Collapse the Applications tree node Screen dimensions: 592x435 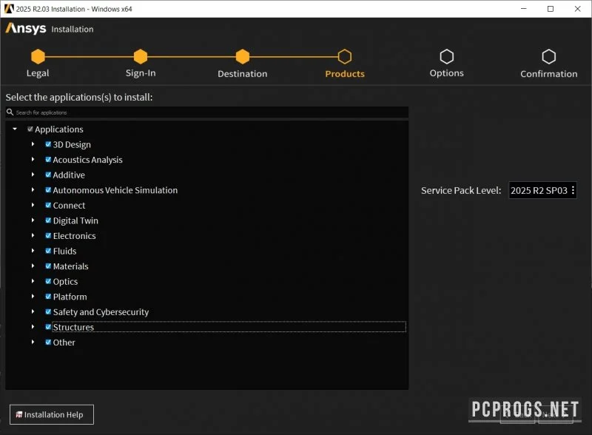pos(15,129)
